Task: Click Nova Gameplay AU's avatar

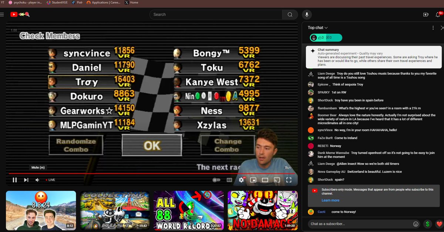Action: [311, 172]
